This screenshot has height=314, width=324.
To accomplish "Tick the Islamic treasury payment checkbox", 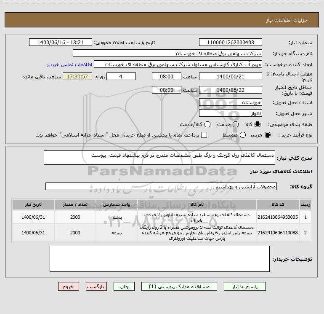I will pyautogui.click(x=204, y=135).
